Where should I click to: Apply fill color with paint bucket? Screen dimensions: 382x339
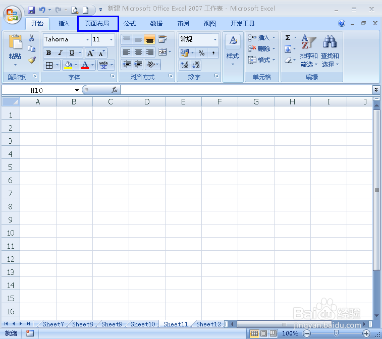coord(68,65)
